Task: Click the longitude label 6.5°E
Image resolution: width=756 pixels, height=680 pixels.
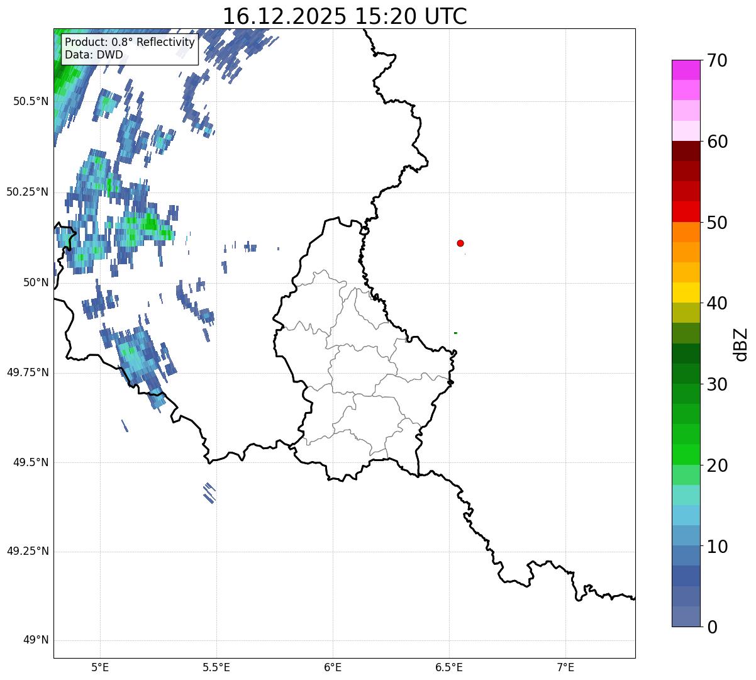Action: point(449,667)
